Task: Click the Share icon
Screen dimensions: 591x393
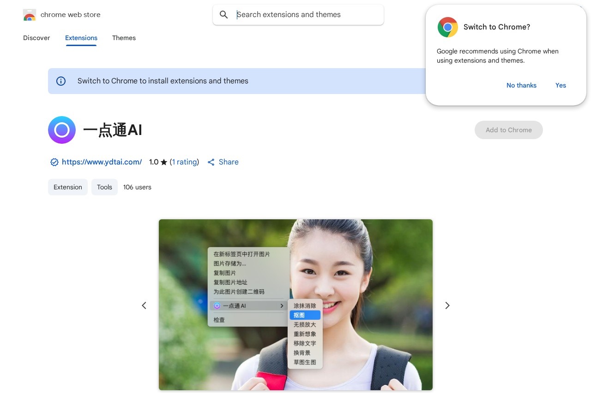Action: (x=211, y=162)
